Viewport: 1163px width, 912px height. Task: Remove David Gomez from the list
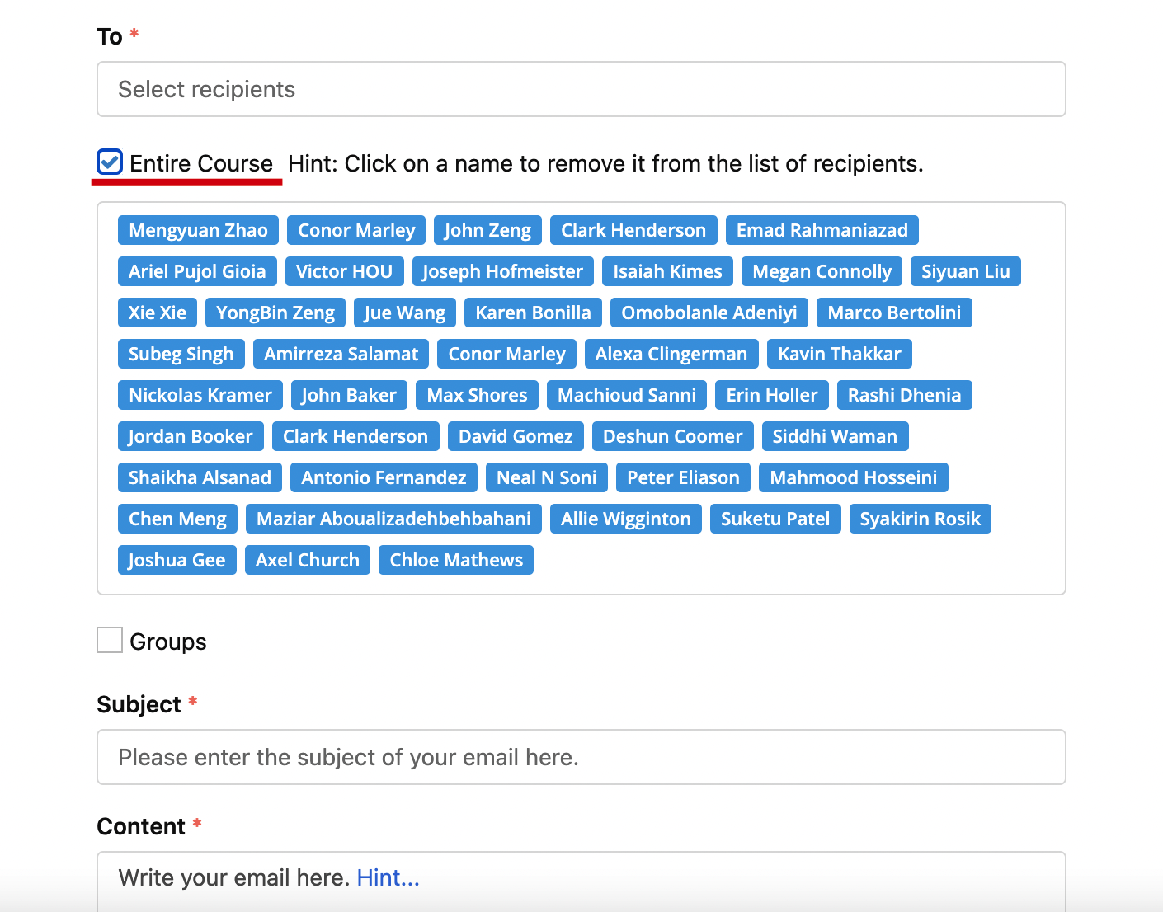click(x=516, y=436)
